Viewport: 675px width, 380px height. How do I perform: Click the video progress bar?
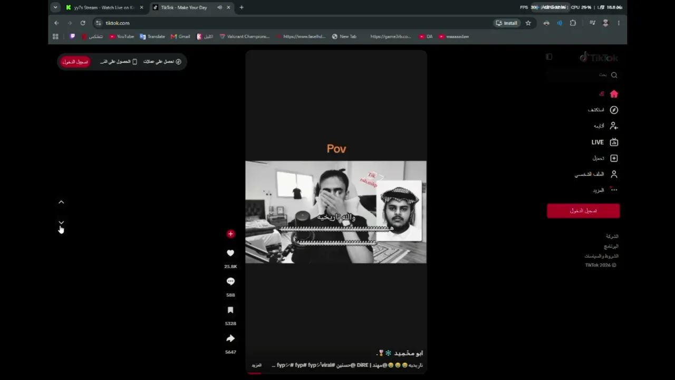(336, 373)
